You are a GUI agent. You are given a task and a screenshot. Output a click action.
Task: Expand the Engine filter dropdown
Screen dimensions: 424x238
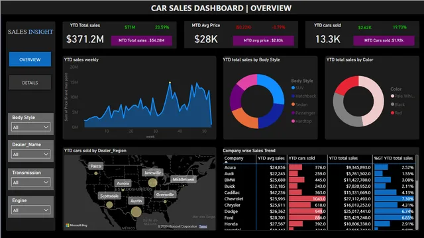[x=30, y=210]
